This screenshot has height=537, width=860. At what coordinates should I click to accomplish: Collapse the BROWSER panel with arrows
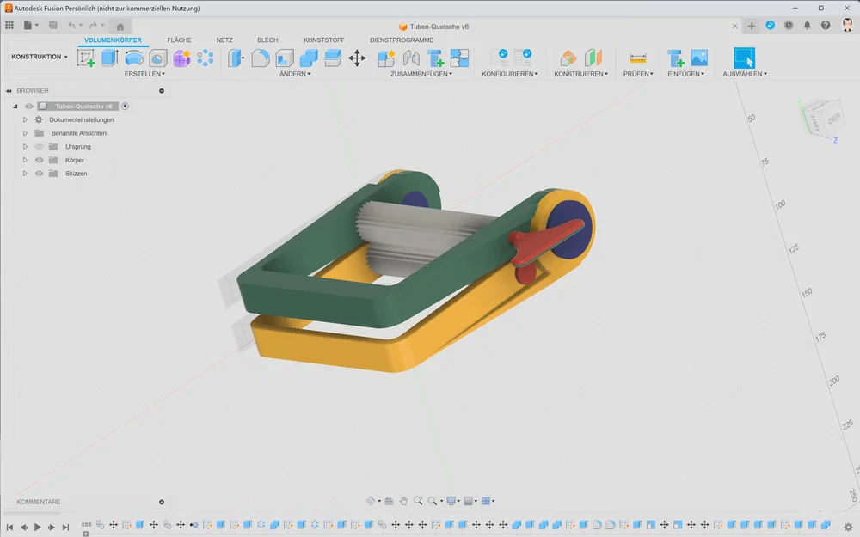pos(9,91)
